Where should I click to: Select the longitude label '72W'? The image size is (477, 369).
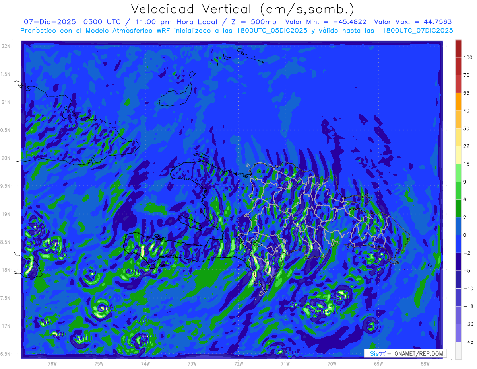238,363
